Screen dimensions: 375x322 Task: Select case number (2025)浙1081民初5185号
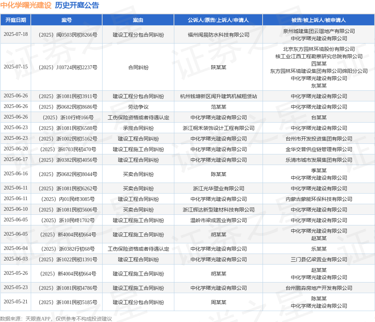[x=68, y=302]
